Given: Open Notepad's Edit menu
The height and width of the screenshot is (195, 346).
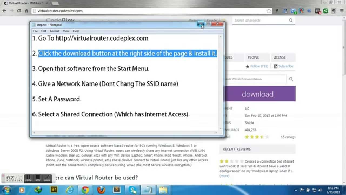Looking at the screenshot, I should pyautogui.click(x=44, y=31).
